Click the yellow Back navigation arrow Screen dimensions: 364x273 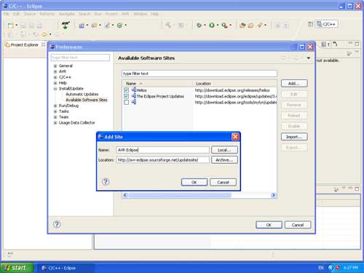44,34
